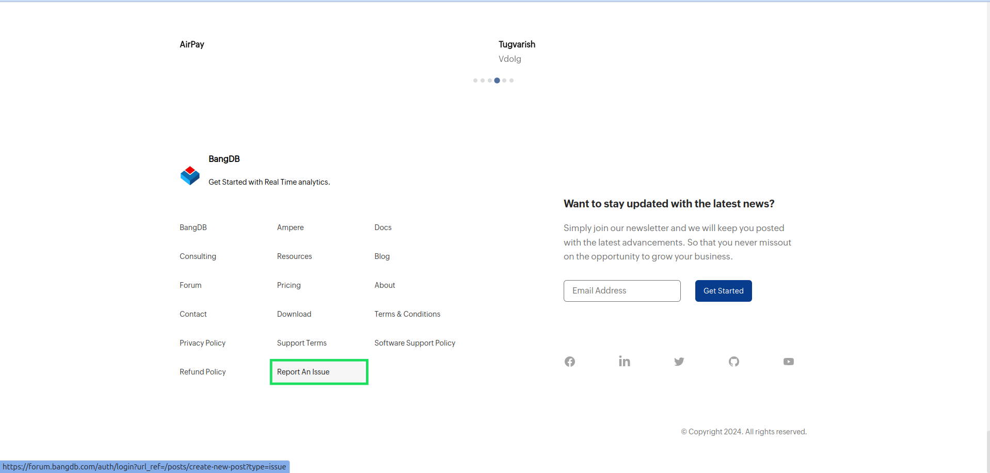The image size is (990, 473).
Task: Click the copyright 2024 notice
Action: point(744,432)
